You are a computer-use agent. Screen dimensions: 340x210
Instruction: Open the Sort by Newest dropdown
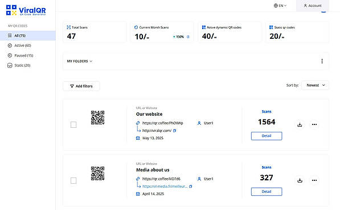(316, 86)
